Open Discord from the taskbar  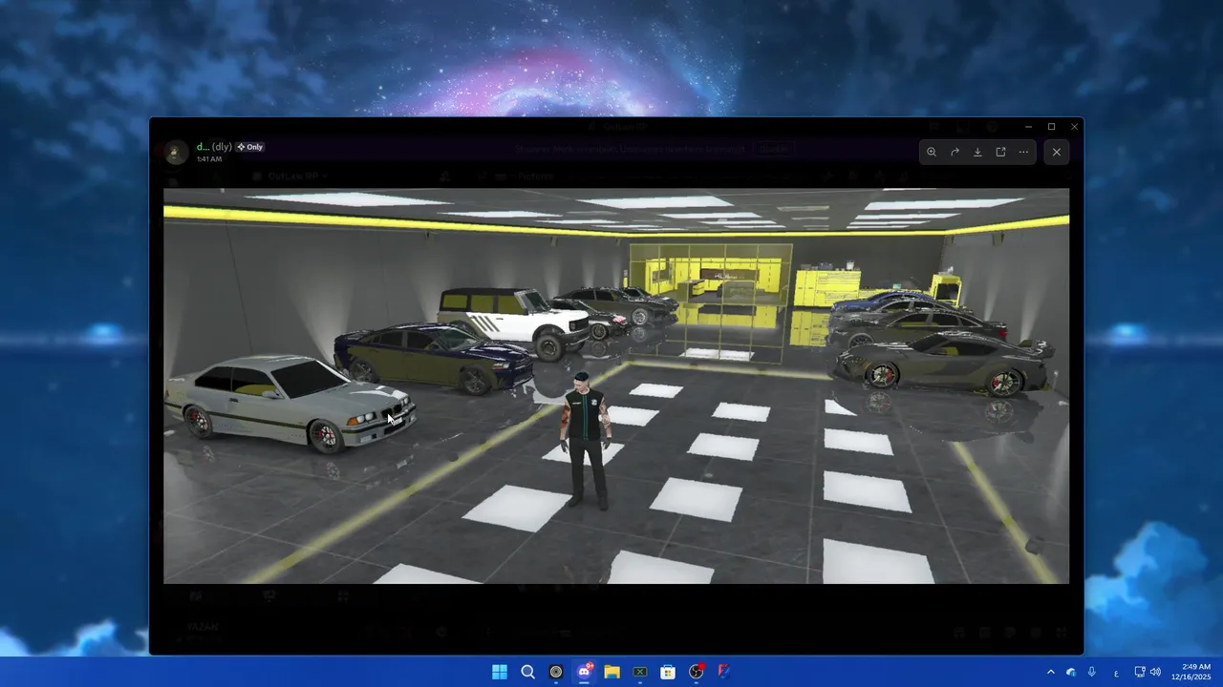pos(584,672)
